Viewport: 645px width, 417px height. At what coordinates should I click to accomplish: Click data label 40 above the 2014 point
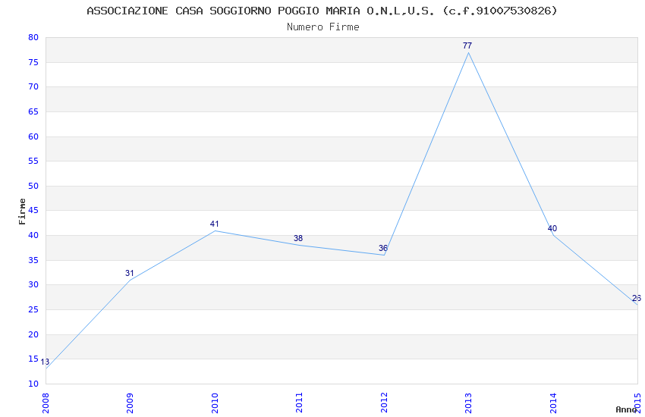coord(552,228)
